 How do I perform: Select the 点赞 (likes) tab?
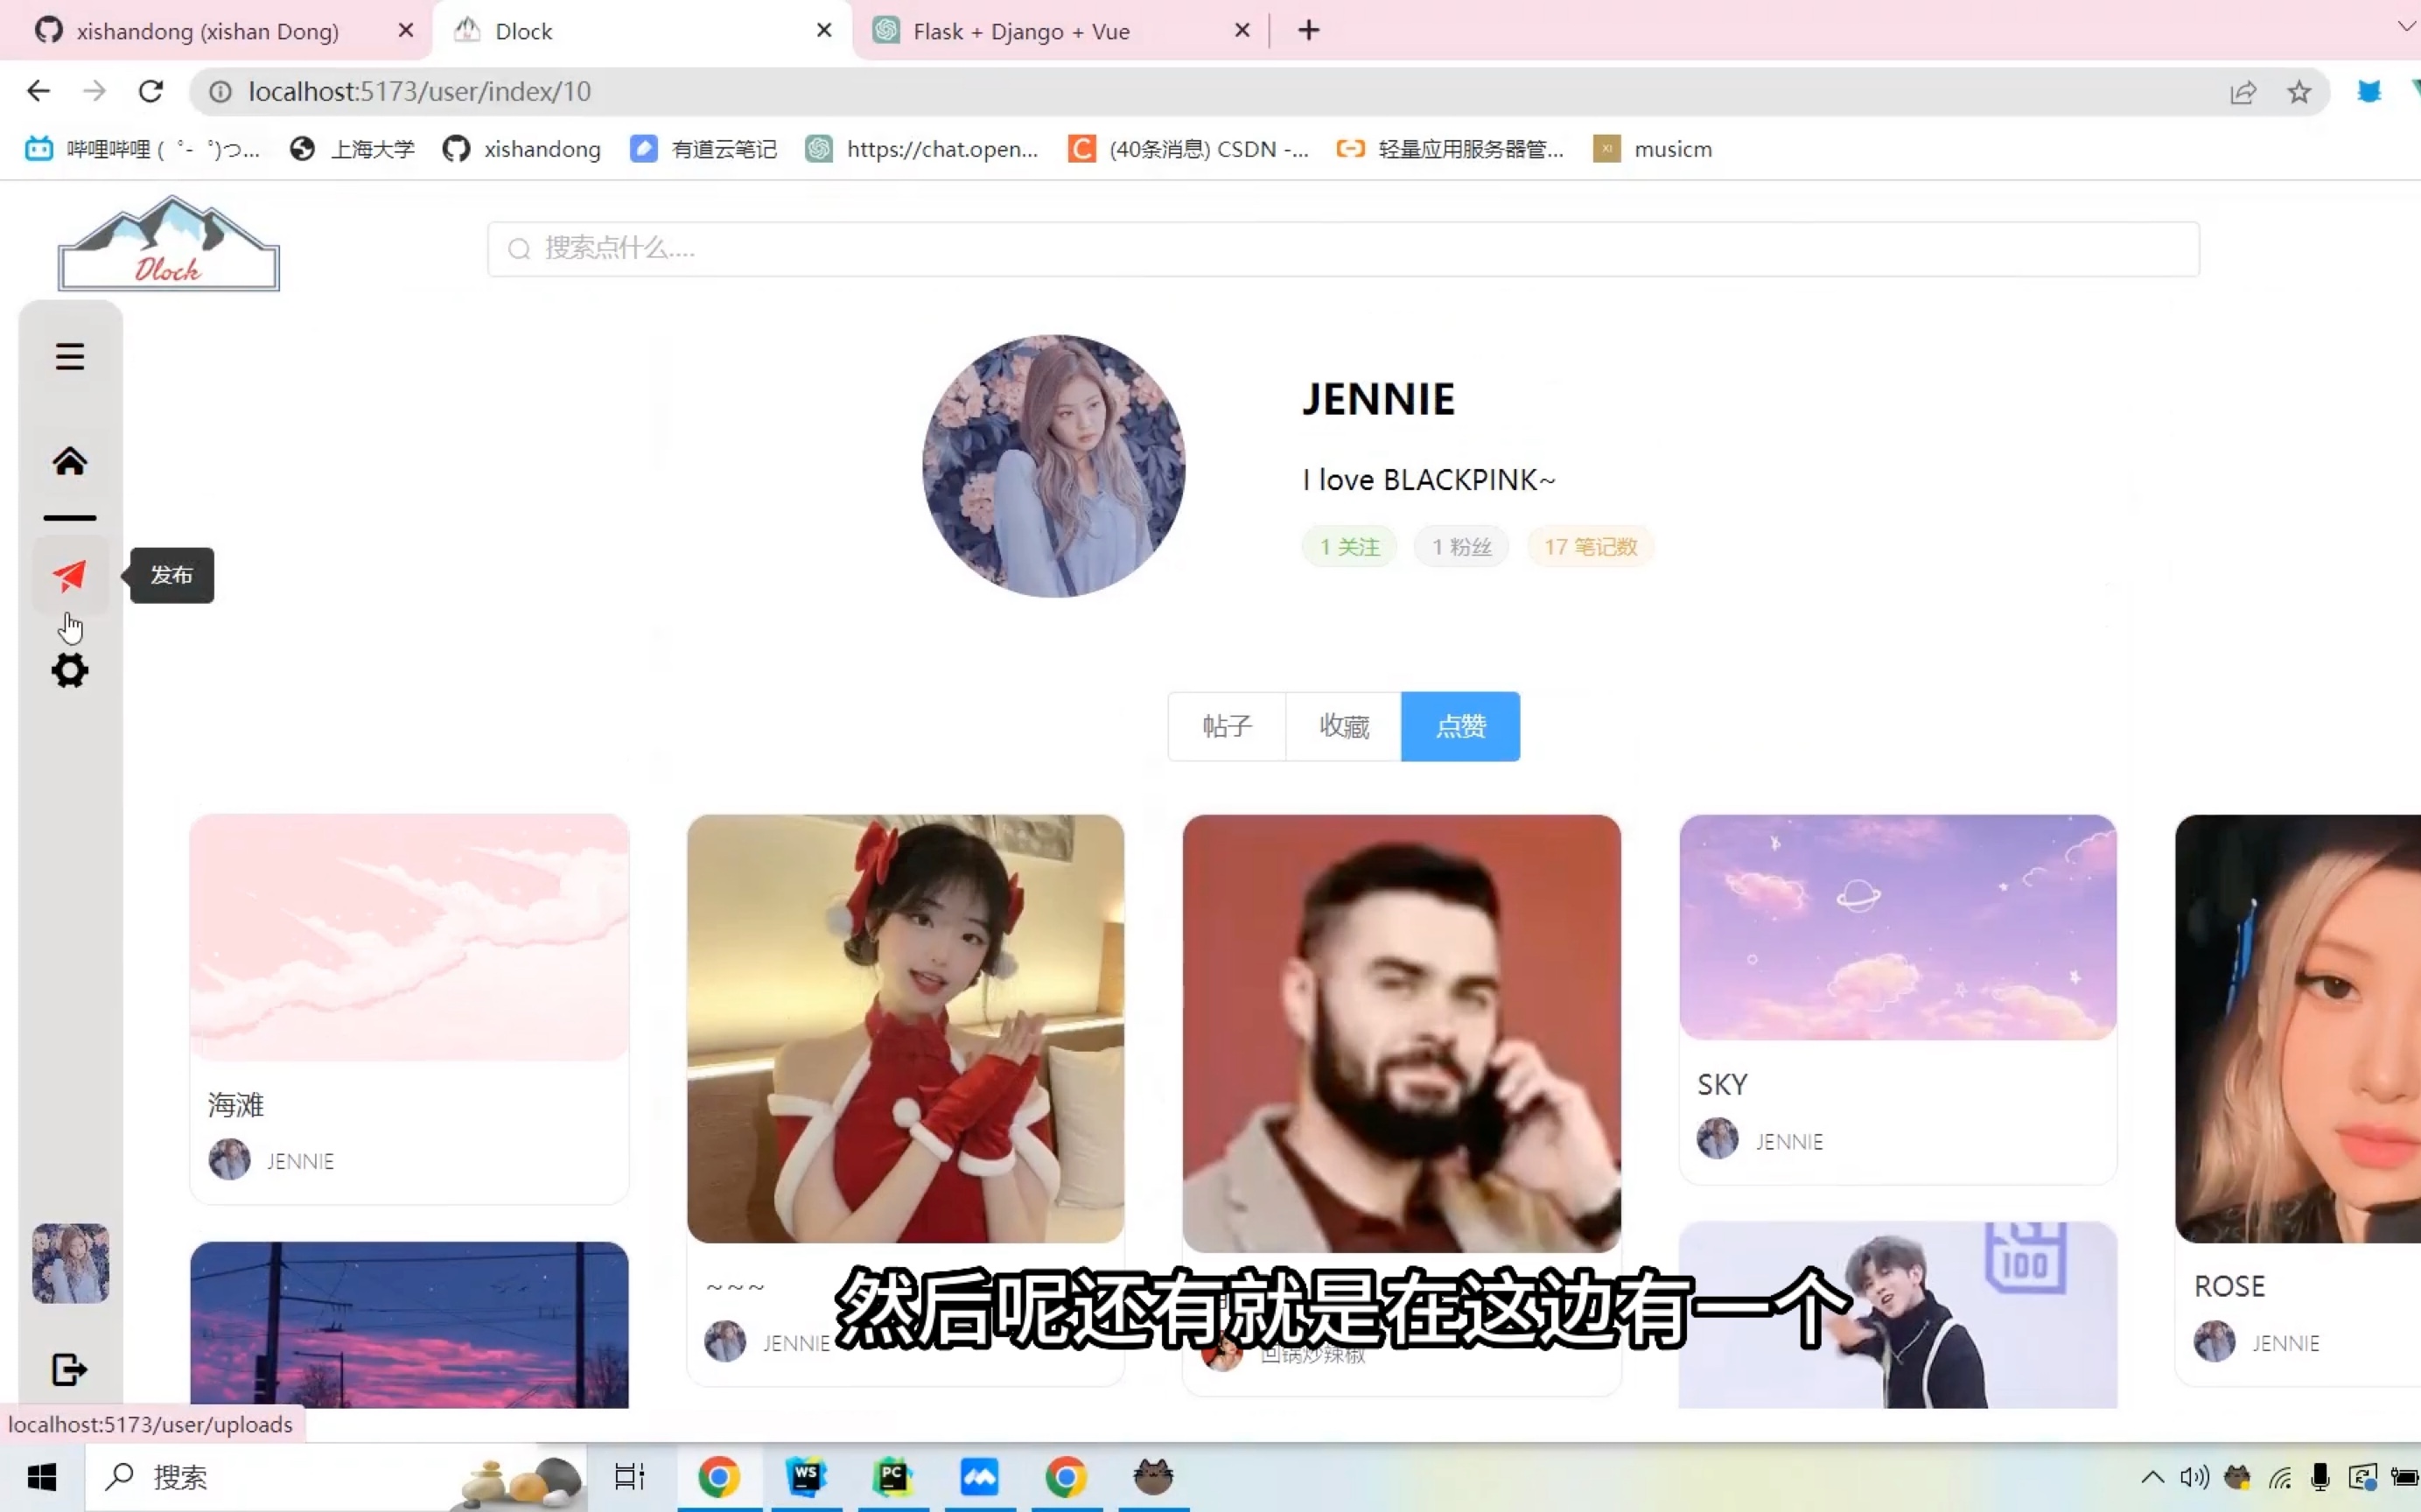tap(1459, 724)
